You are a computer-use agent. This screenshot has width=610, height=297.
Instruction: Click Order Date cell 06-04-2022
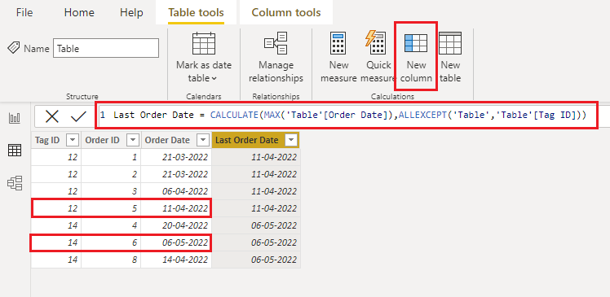(x=176, y=191)
